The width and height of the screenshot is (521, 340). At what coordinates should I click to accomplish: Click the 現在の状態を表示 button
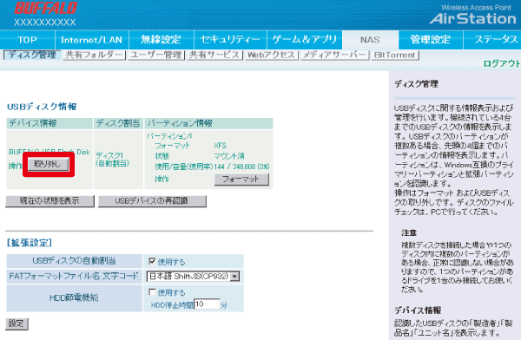click(49, 201)
